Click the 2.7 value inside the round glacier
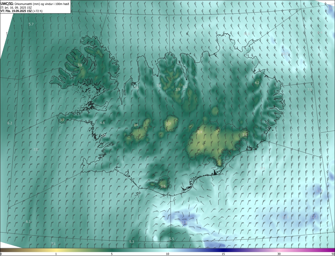335x256 pixels. pos(169,124)
